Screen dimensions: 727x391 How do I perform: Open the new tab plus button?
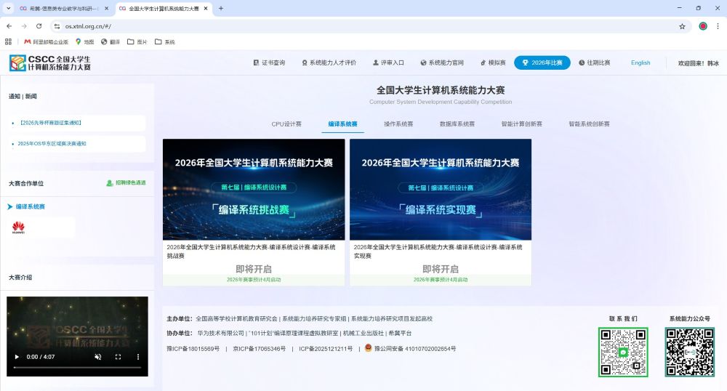pyautogui.click(x=221, y=8)
